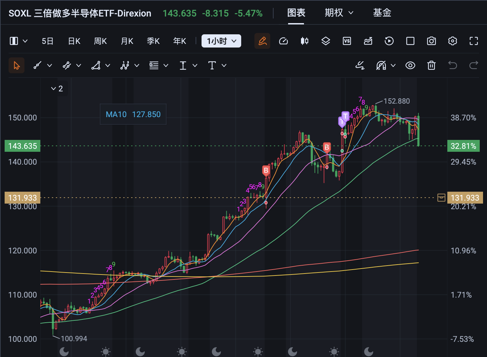Collapse the indicator group labeled 2
Image resolution: width=487 pixels, height=357 pixels.
pos(57,88)
